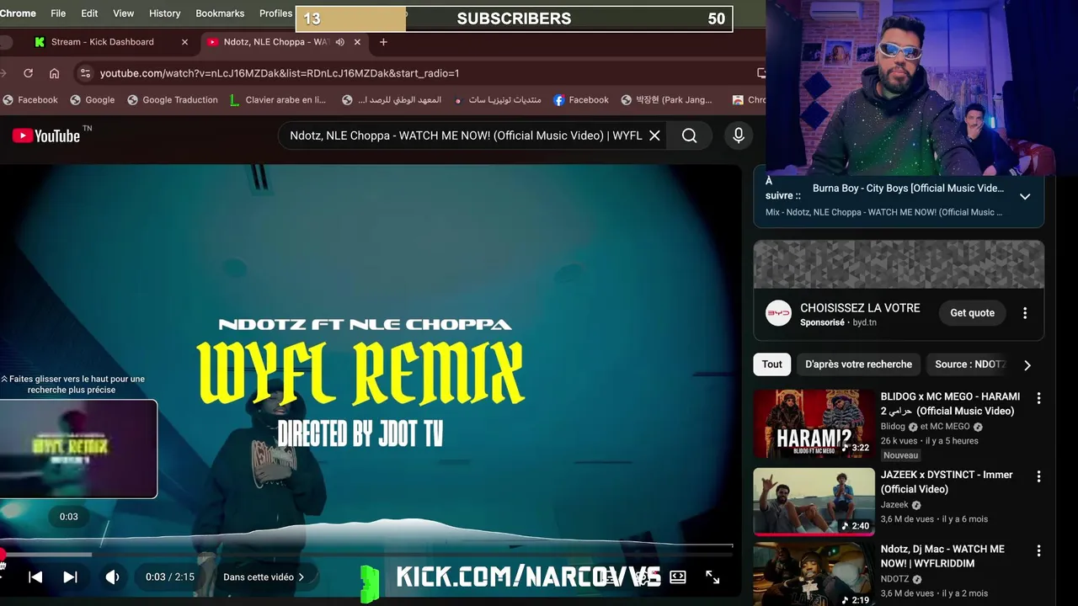Screen dimensions: 1078x606
Task: Expand the mix playlist with the chevron
Action: tap(1025, 197)
